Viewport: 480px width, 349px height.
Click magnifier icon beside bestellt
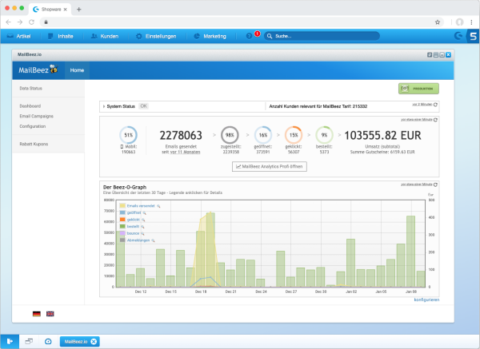[x=142, y=227]
